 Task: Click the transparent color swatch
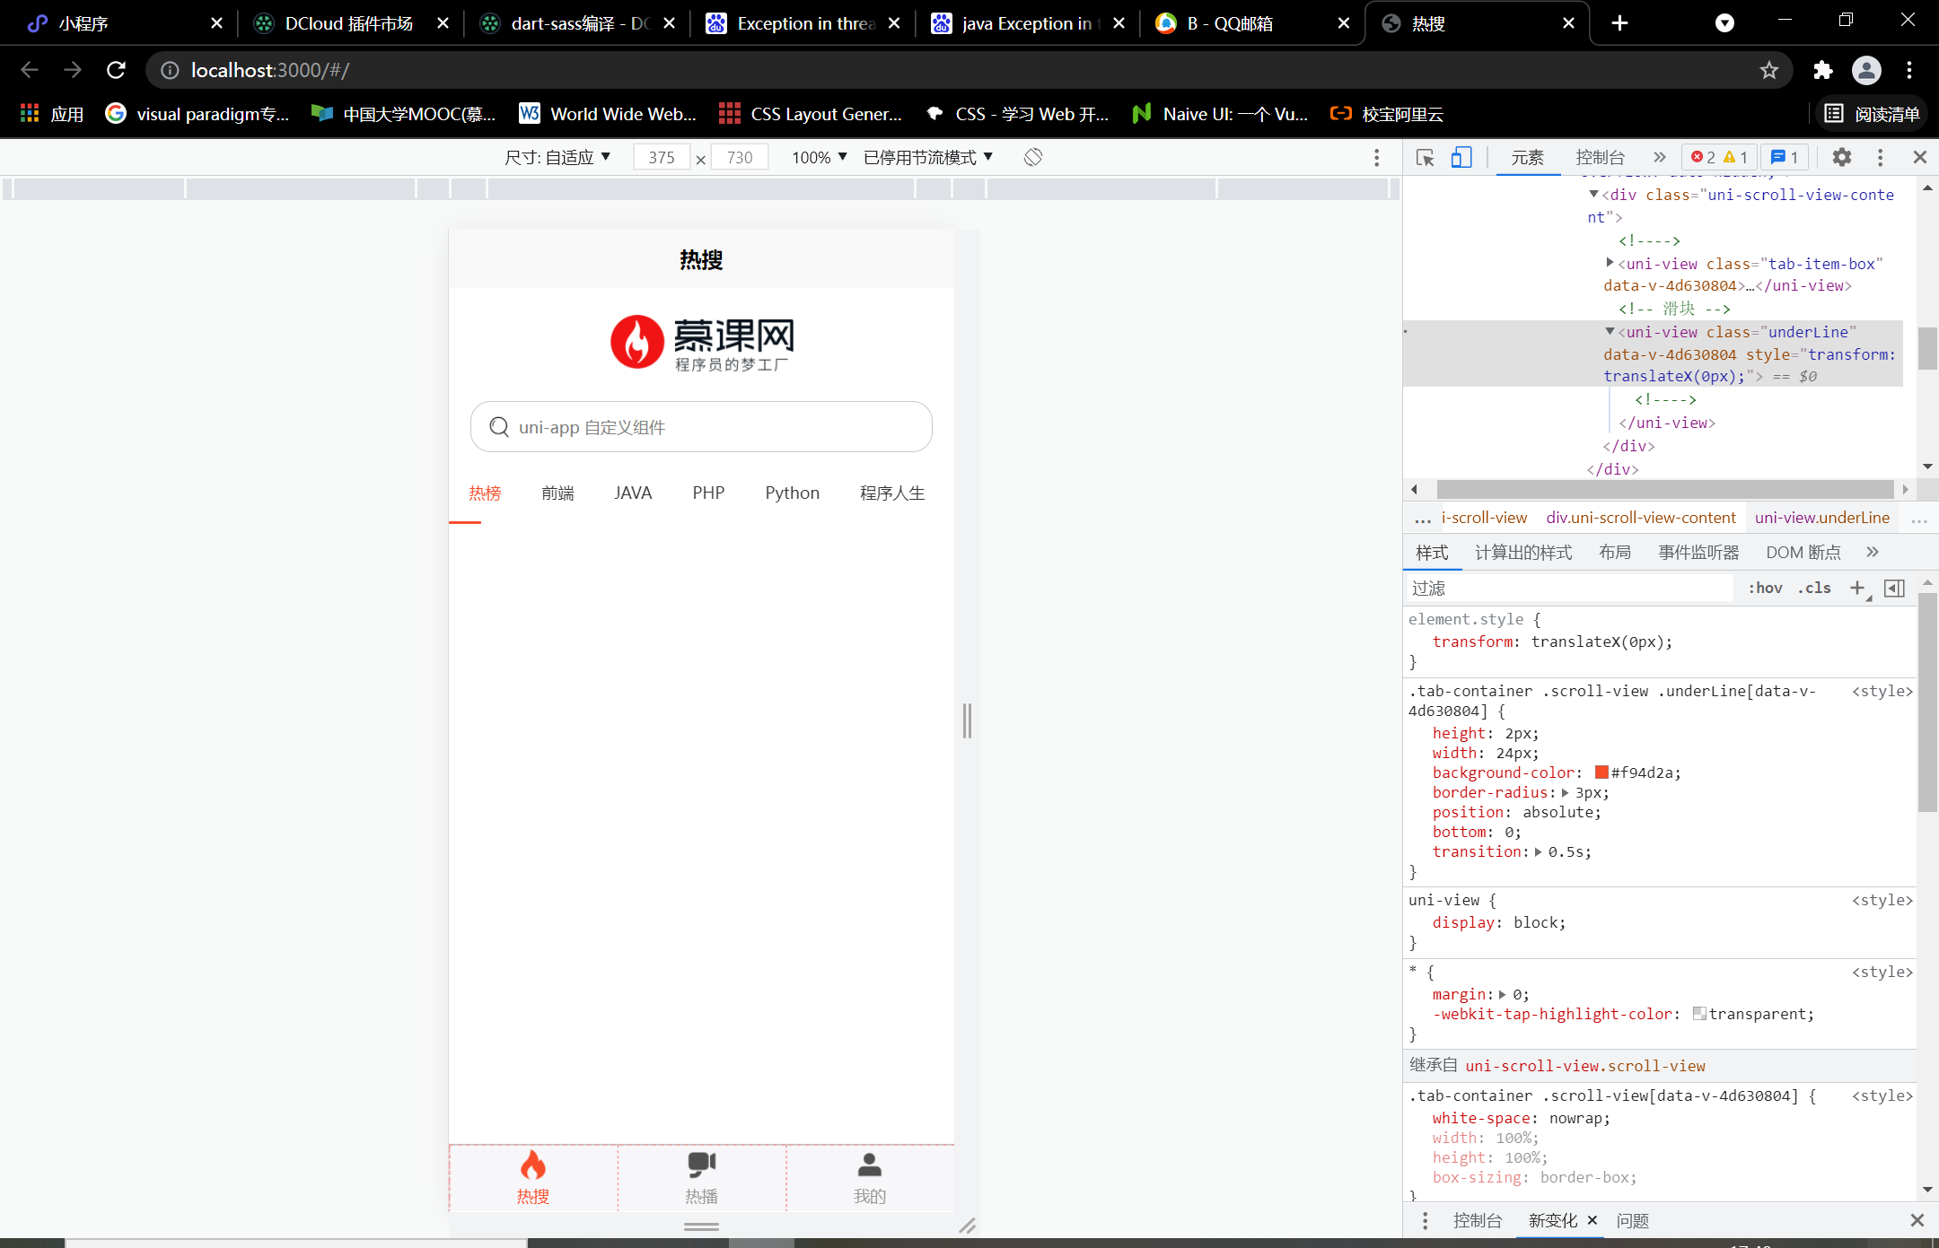[1698, 1014]
